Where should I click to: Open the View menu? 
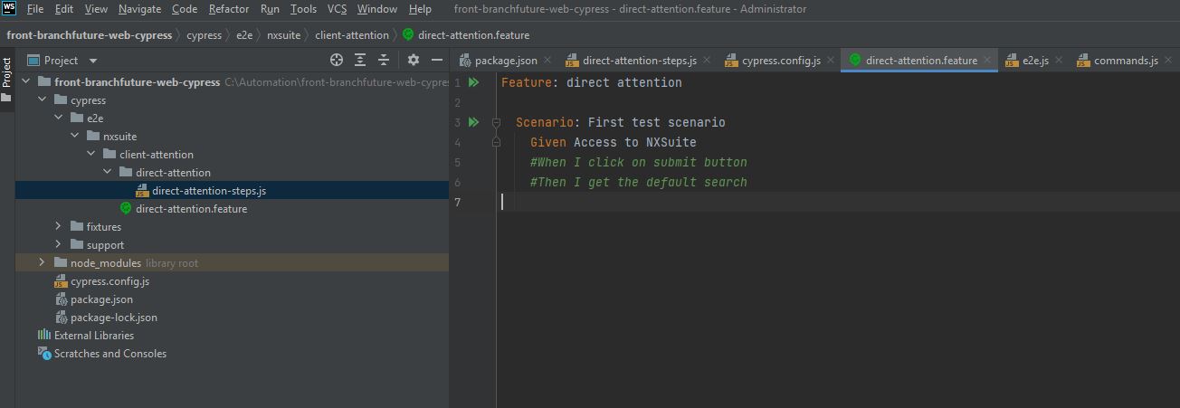(96, 9)
